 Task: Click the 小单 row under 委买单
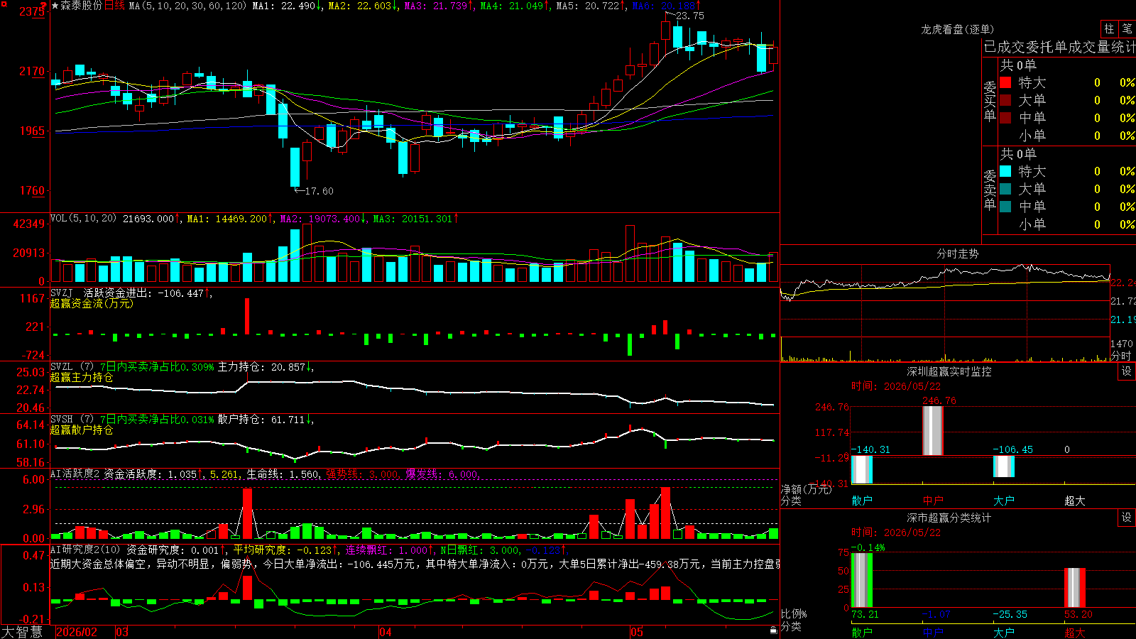(x=1067, y=136)
